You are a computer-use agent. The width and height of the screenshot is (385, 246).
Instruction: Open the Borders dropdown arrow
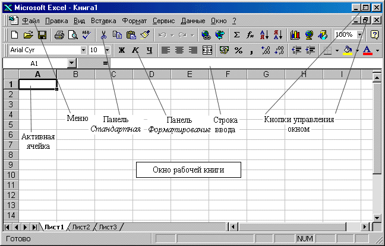pos(337,50)
